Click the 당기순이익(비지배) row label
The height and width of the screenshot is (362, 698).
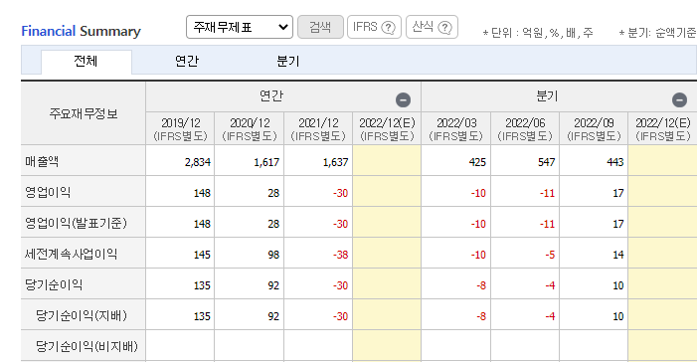pyautogui.click(x=87, y=346)
